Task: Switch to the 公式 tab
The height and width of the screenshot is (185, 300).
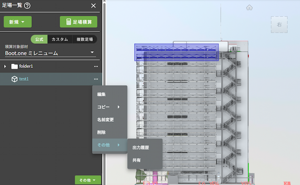Action: tap(39, 39)
